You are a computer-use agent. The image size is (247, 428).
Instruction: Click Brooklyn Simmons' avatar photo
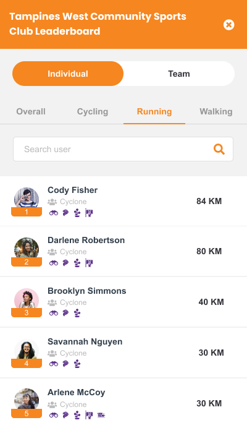point(27,300)
